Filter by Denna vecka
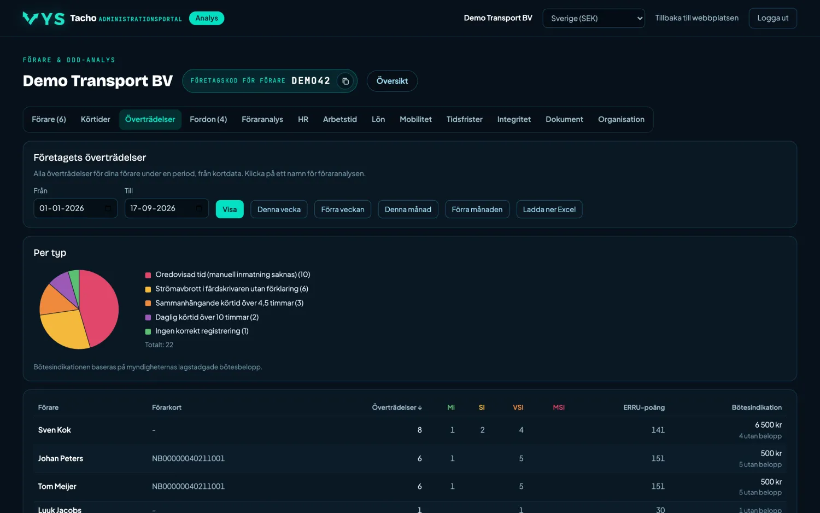Screen dimensions: 820x513 pyautogui.click(x=279, y=209)
